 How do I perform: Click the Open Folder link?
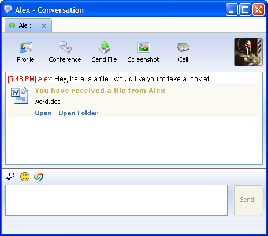79,113
